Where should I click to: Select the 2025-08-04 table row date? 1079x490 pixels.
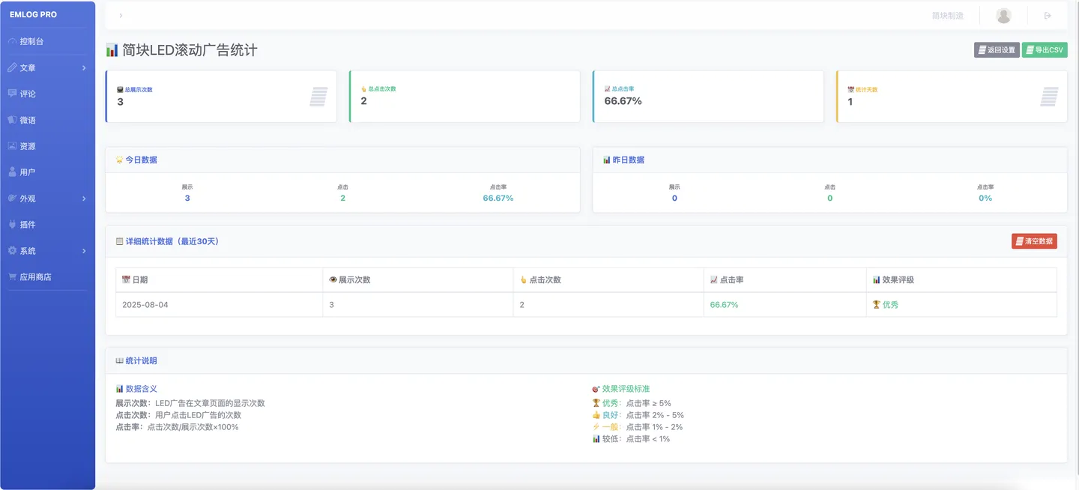tap(142, 305)
